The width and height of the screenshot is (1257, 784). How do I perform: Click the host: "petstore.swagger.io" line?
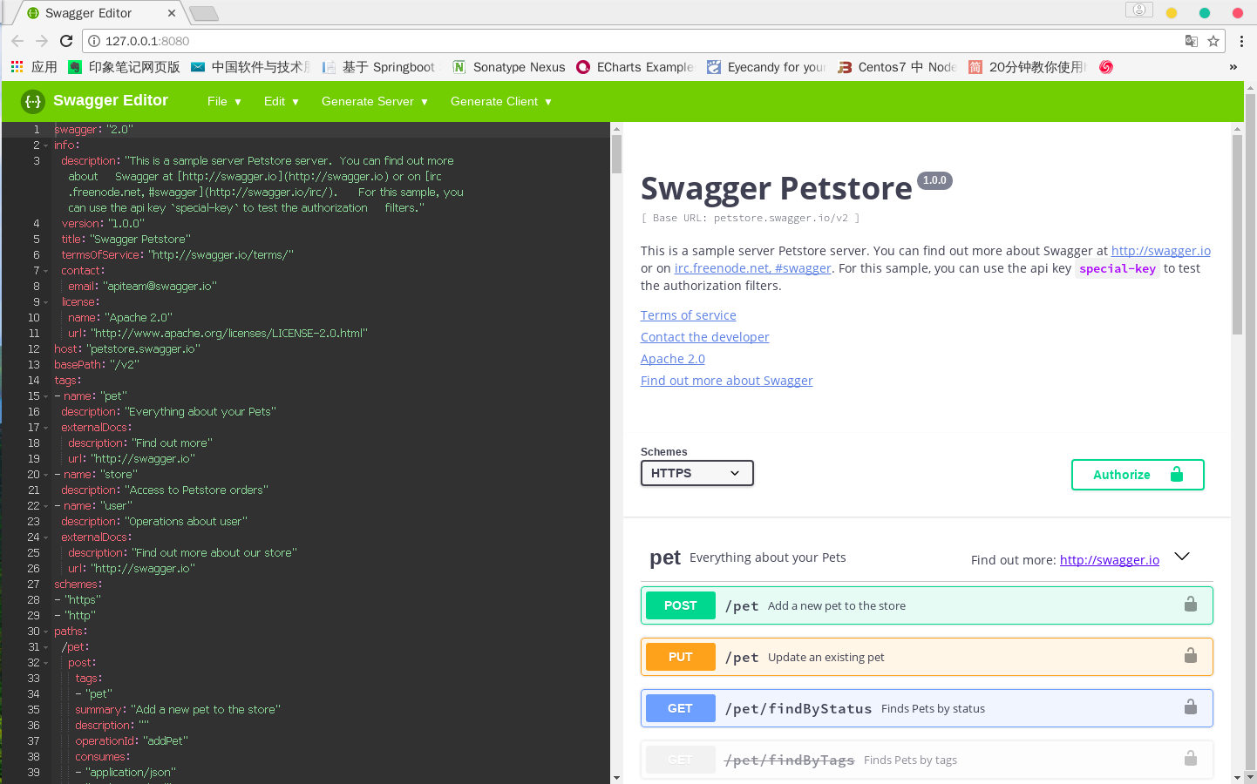tap(127, 349)
